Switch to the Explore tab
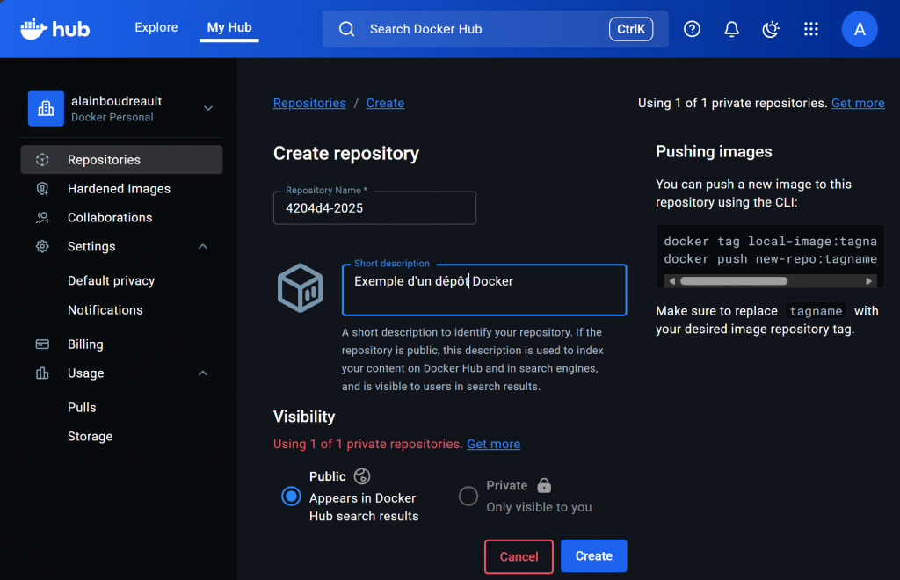The width and height of the screenshot is (900, 580). tap(156, 28)
